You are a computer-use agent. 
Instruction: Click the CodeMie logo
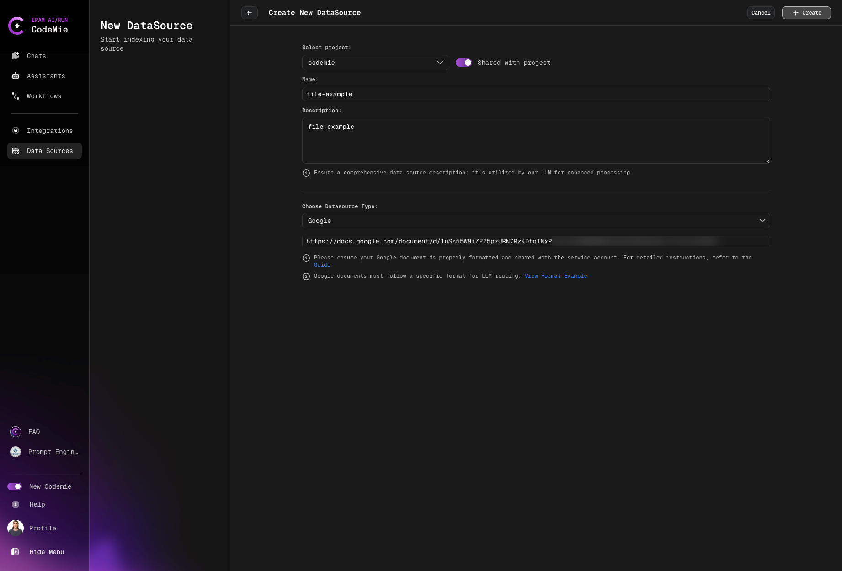pyautogui.click(x=17, y=26)
